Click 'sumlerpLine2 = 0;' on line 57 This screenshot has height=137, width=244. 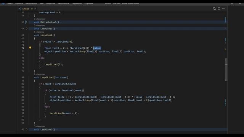50,13
